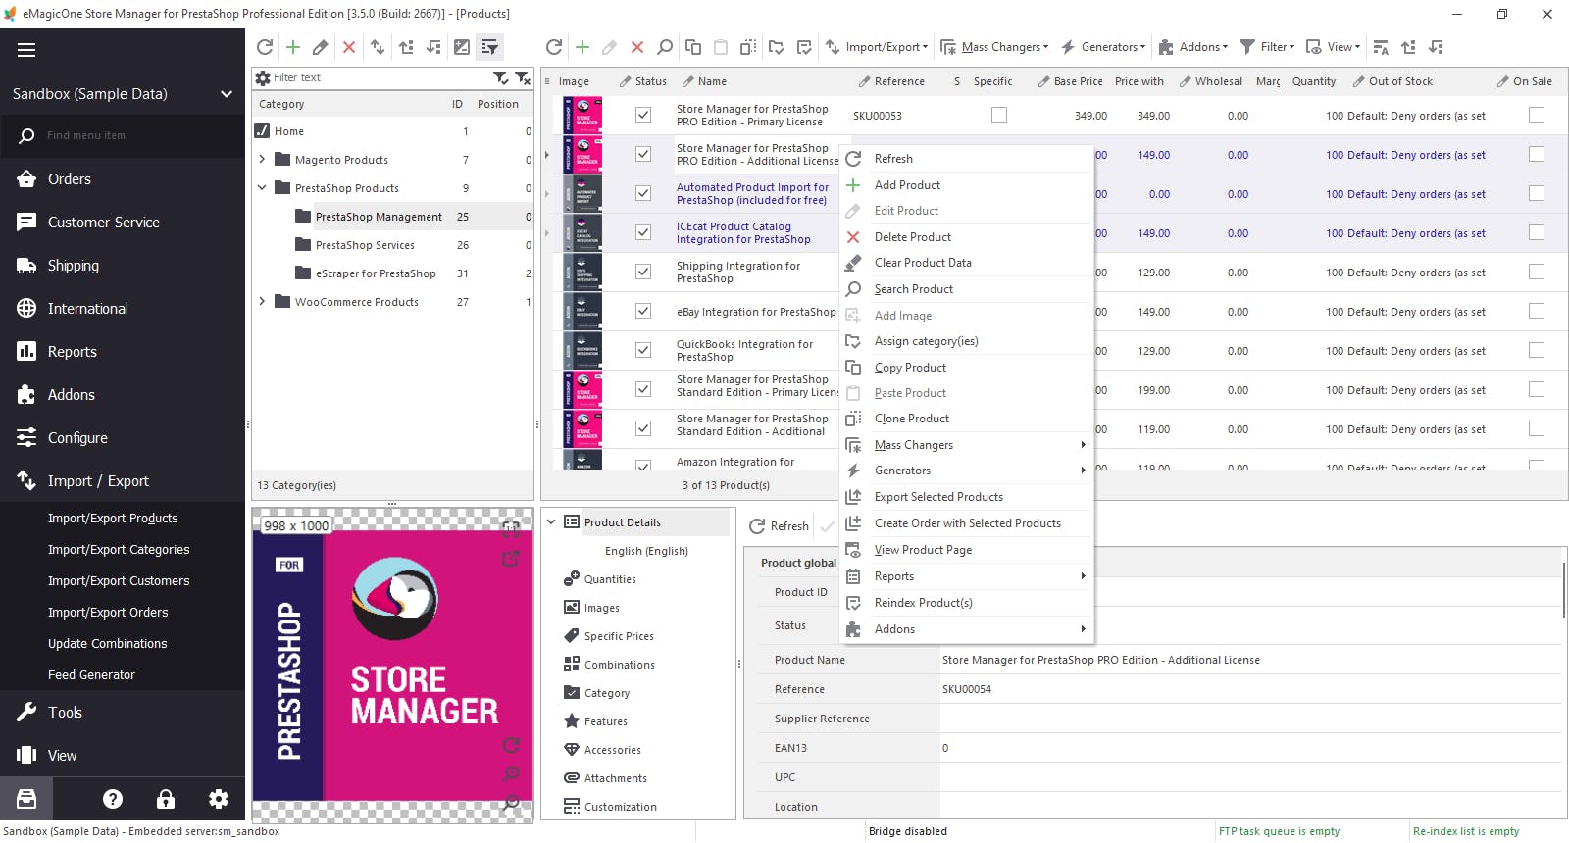1569x843 pixels.
Task: Open help with the question mark icon
Action: [113, 799]
